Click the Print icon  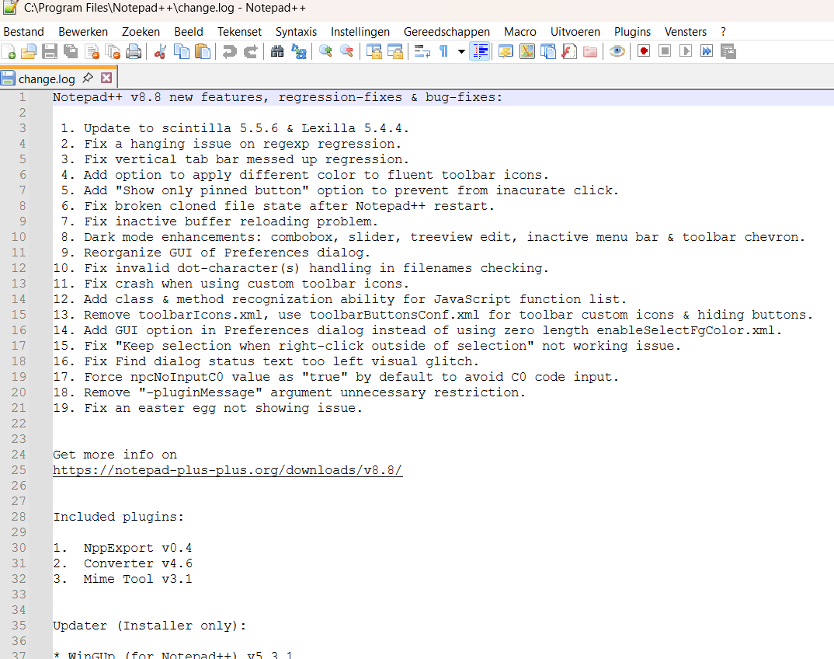(x=134, y=51)
